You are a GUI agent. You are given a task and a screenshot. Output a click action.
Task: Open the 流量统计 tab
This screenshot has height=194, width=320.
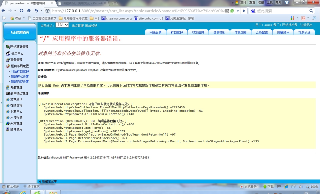[x=283, y=32]
